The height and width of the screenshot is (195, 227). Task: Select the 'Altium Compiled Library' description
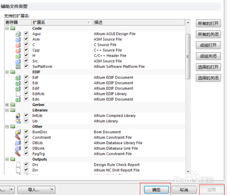[x=115, y=116]
